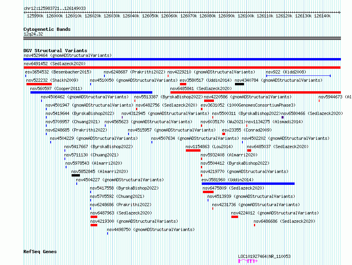The width and height of the screenshot is (352, 265).
Task: Open the nsv4529464 (gnomADStructuralVariants) label
Action: [68, 55]
